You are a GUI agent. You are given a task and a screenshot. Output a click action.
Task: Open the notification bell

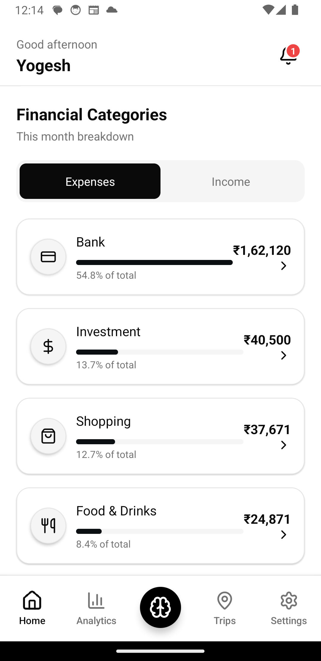288,56
